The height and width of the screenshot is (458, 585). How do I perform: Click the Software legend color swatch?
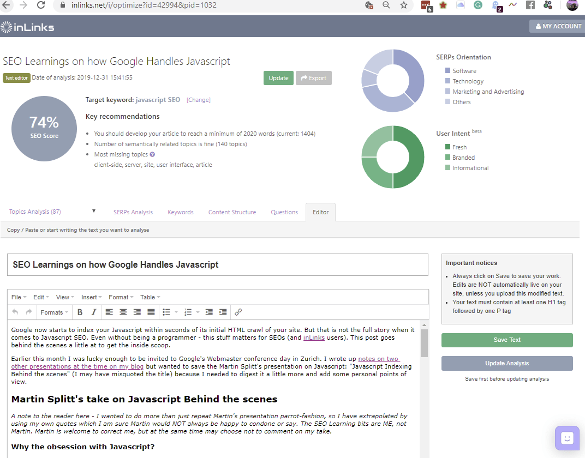[x=447, y=70]
